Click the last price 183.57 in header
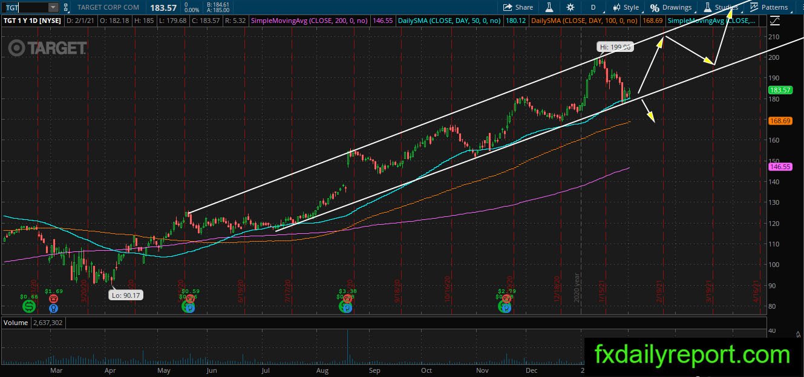Image resolution: width=804 pixels, height=377 pixels. [162, 7]
